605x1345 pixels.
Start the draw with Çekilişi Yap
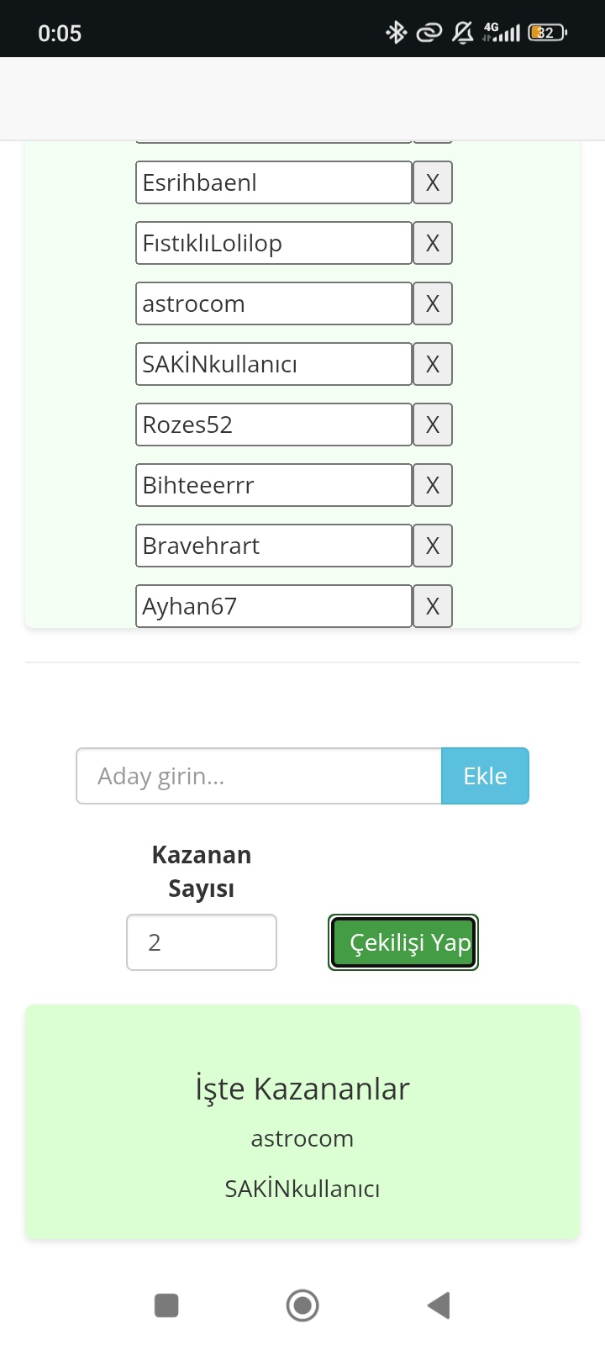tap(403, 942)
